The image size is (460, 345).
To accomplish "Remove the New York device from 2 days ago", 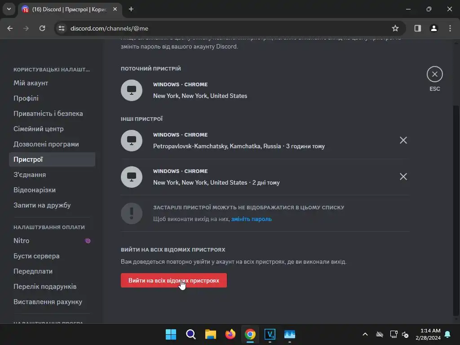I will click(403, 177).
